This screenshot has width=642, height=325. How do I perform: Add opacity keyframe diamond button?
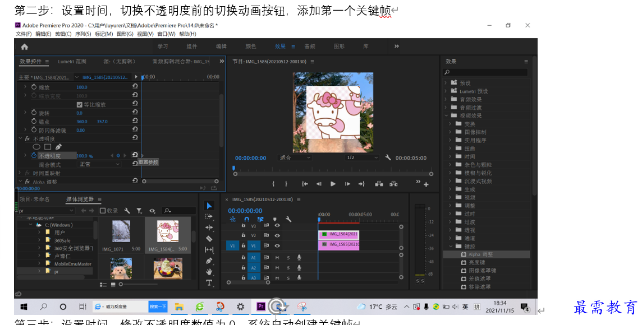(118, 156)
